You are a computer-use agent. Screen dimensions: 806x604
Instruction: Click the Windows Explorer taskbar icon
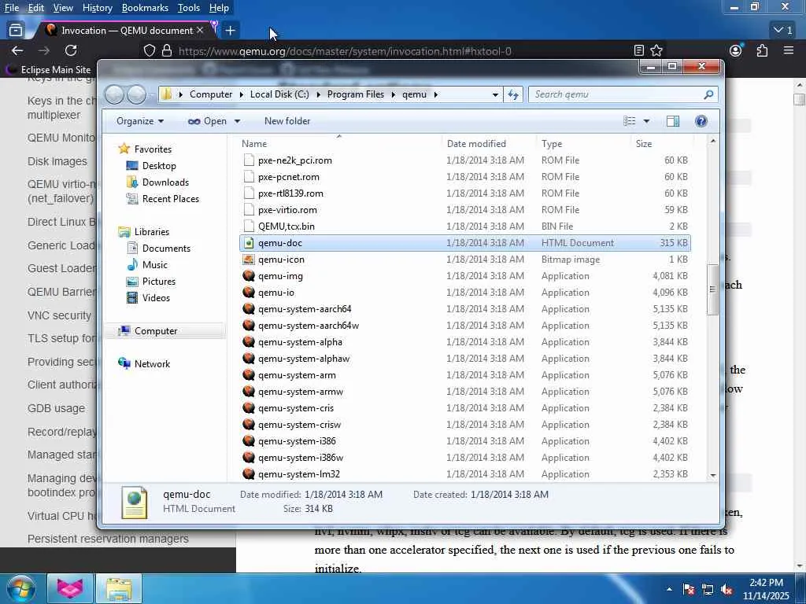pyautogui.click(x=120, y=589)
